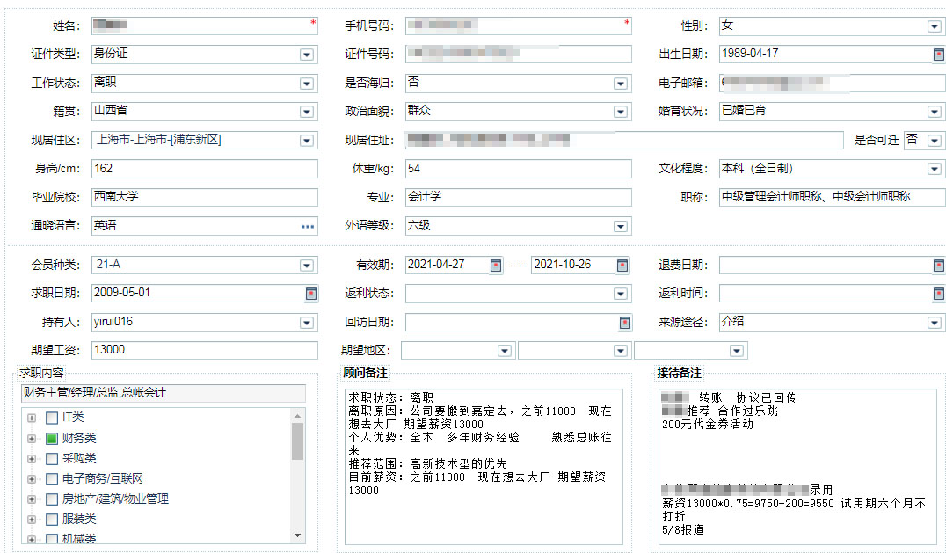Click the 财务主管/经理/总监,总帐会计 field

pos(164,393)
